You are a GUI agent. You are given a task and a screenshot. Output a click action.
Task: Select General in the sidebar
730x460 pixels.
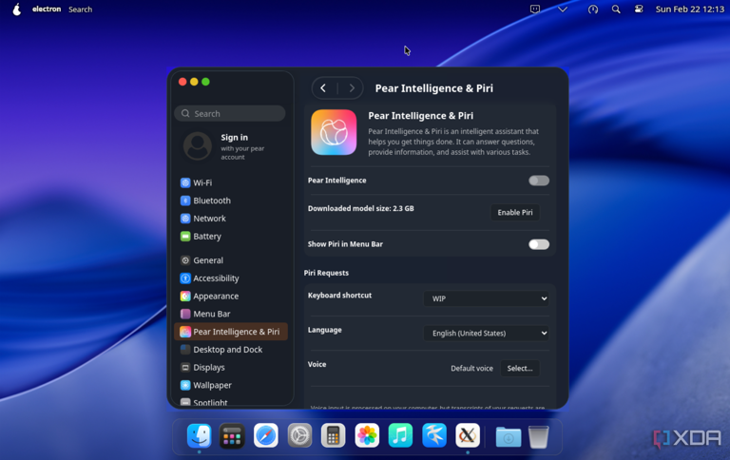[231, 260]
